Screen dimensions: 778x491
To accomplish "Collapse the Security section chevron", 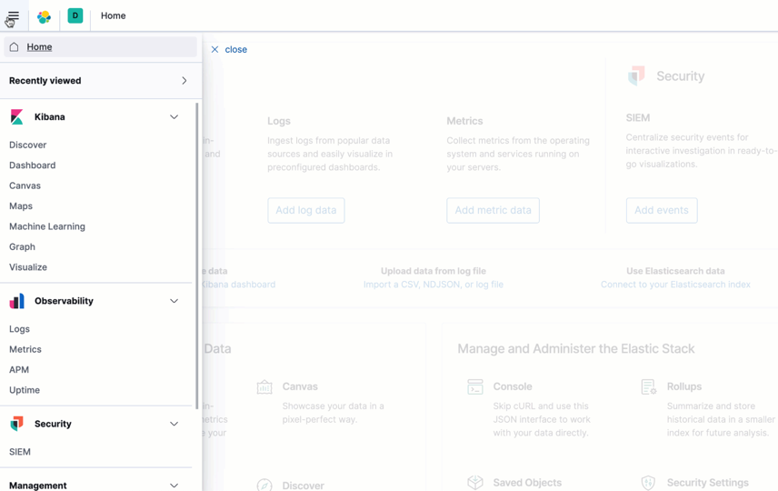I will (174, 424).
